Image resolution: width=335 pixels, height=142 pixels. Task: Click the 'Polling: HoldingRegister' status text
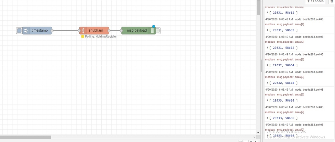pos(101,37)
